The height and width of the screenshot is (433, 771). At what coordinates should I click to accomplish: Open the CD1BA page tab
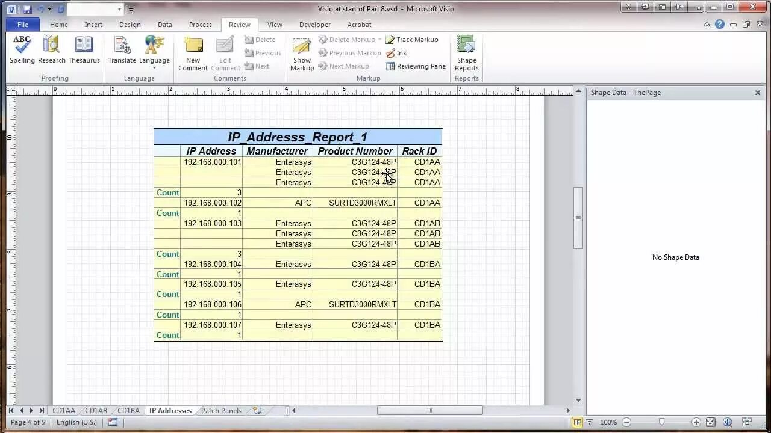128,411
